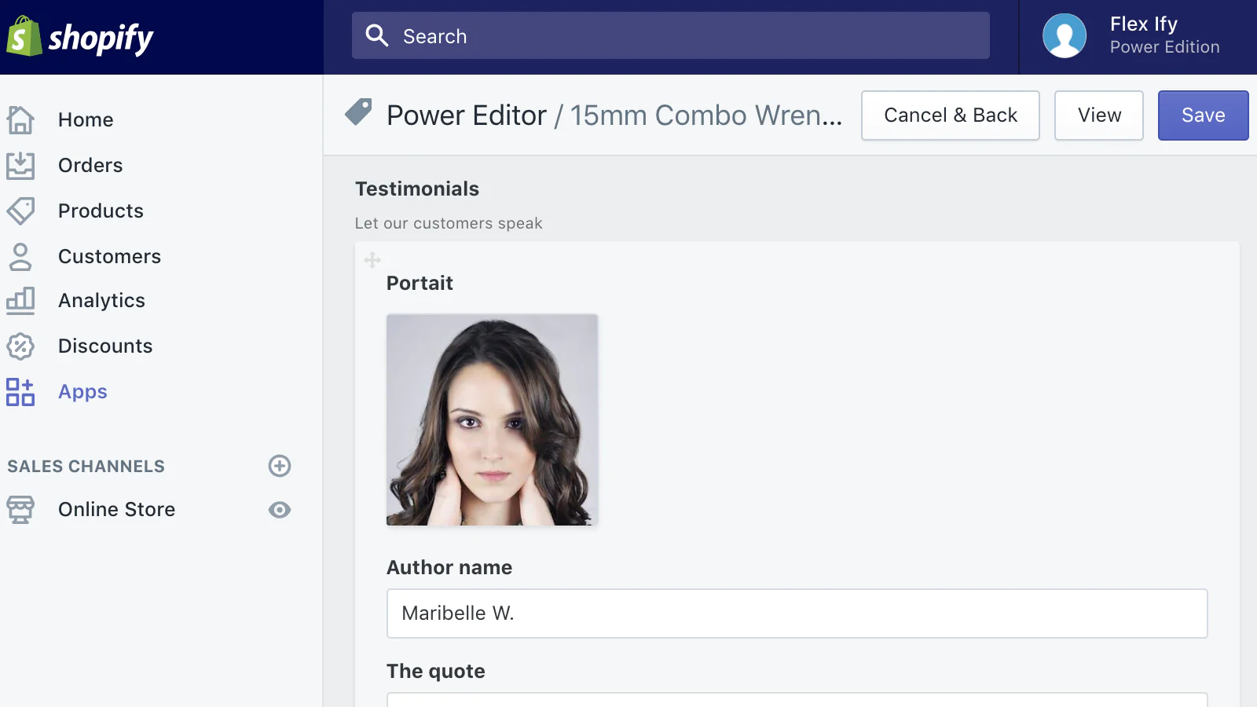The image size is (1257, 707).
Task: Select the Maribelle portrait thumbnail
Action: [492, 419]
